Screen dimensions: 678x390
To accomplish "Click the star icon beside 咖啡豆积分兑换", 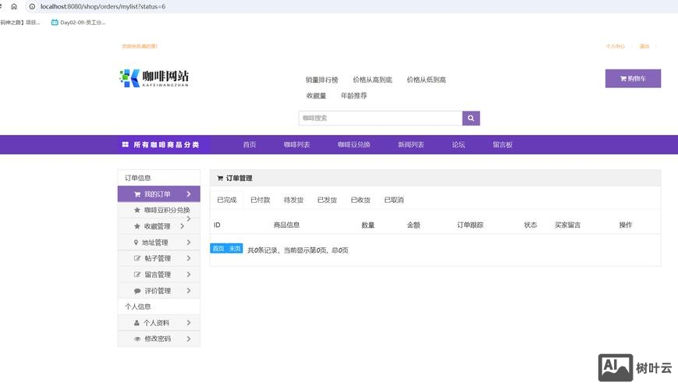I will [137, 210].
